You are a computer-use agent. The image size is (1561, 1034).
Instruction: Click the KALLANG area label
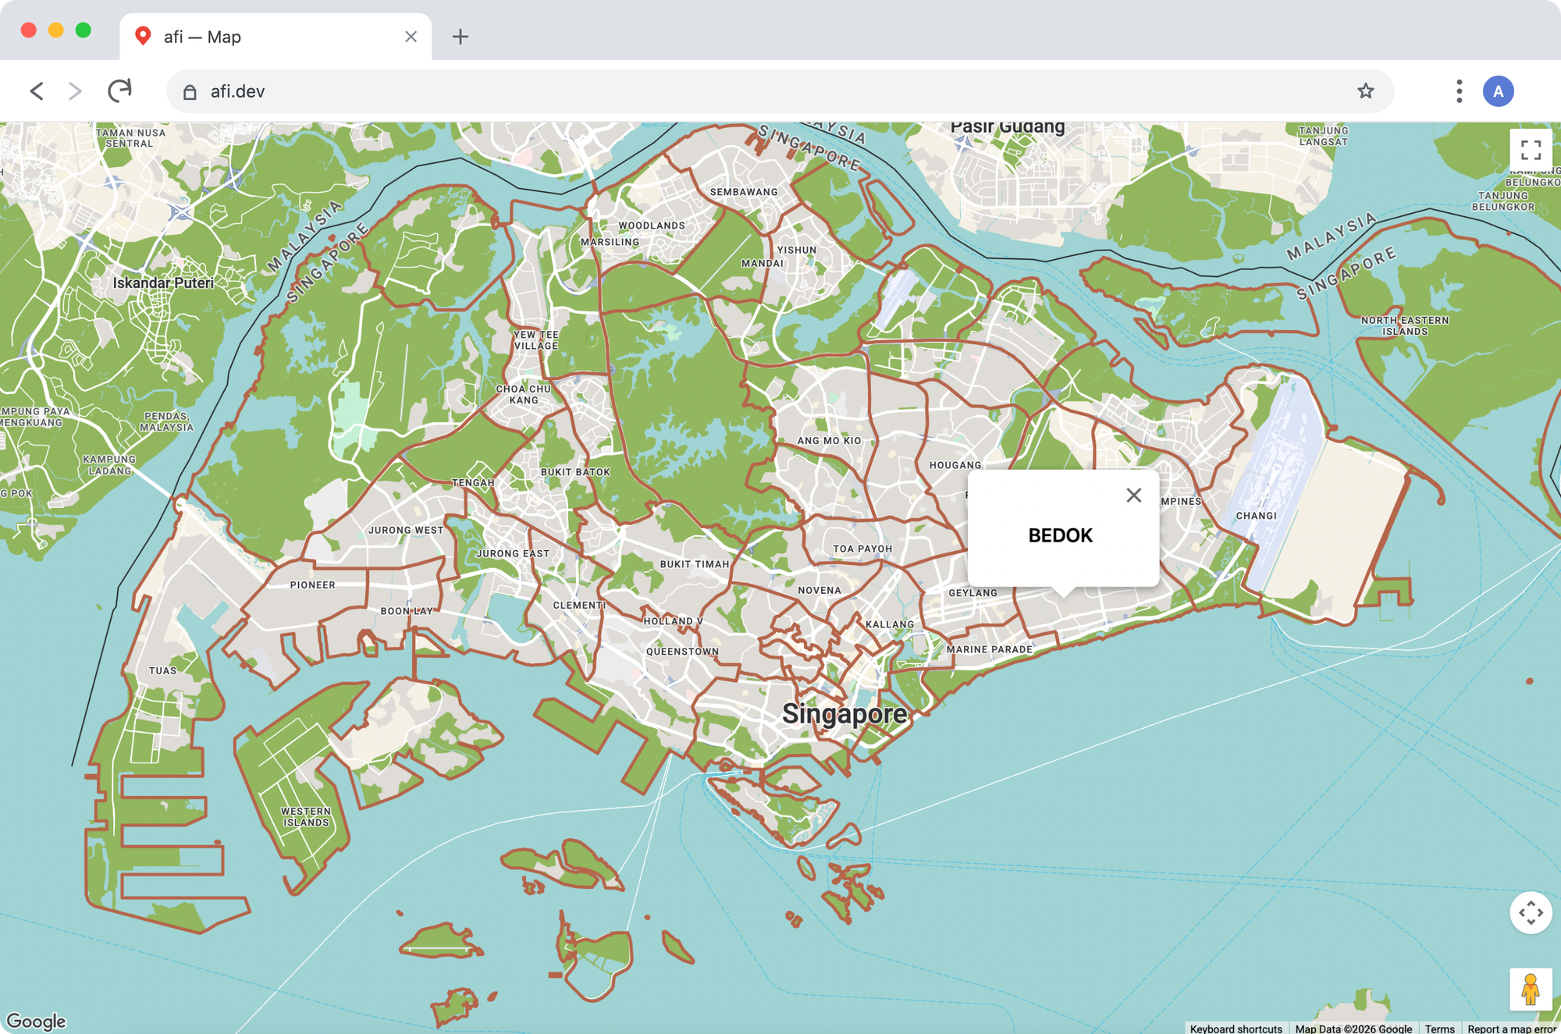pos(890,624)
